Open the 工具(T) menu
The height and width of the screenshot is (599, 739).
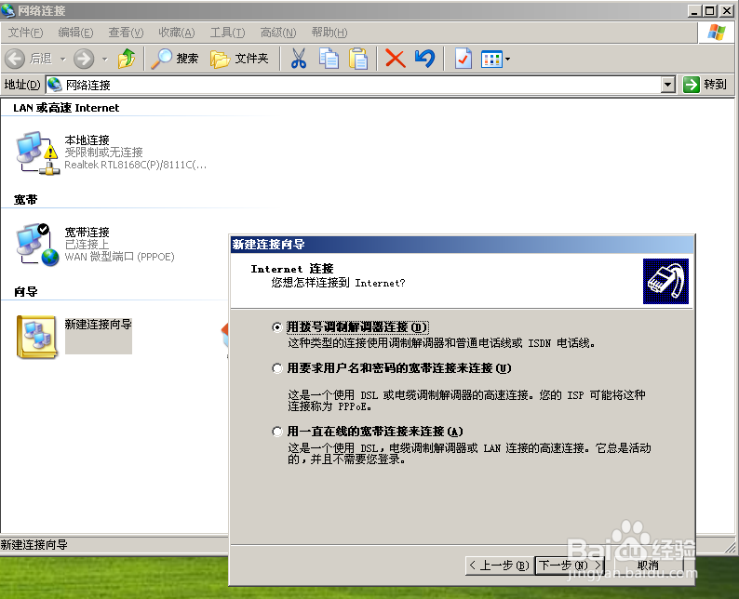(x=227, y=33)
